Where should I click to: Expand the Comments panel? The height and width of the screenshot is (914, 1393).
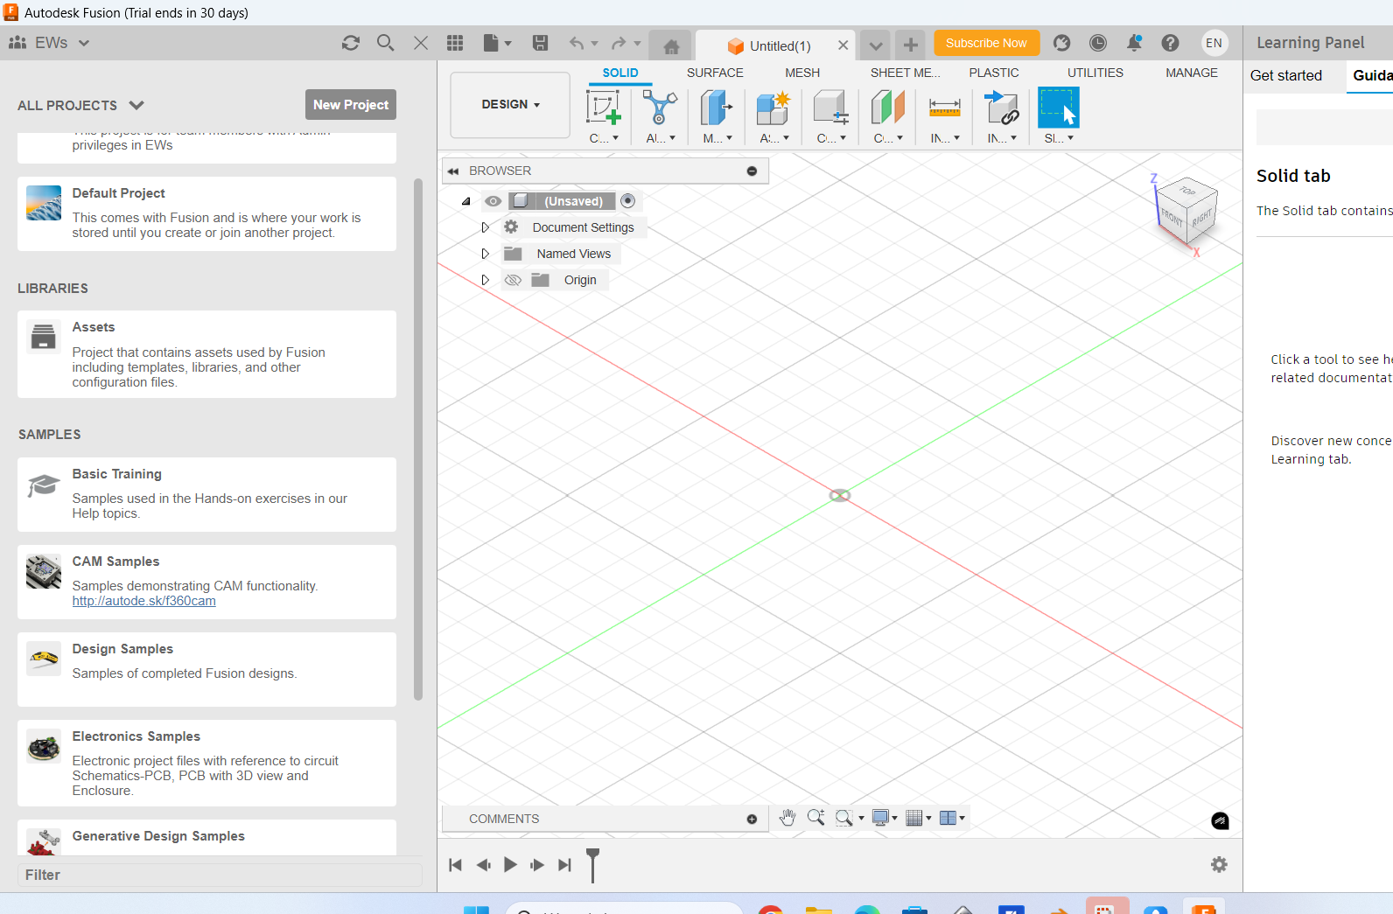[x=752, y=819]
